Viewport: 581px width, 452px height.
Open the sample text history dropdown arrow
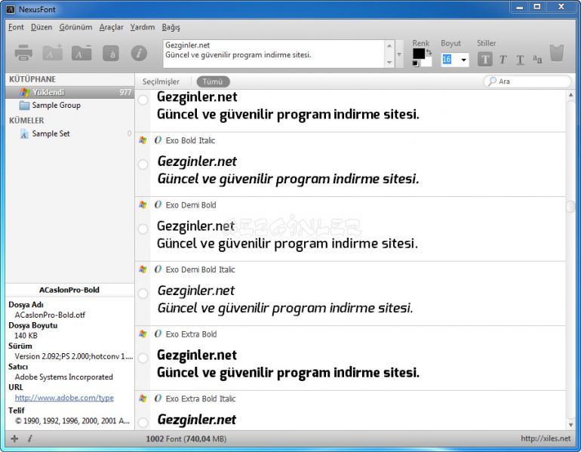399,54
